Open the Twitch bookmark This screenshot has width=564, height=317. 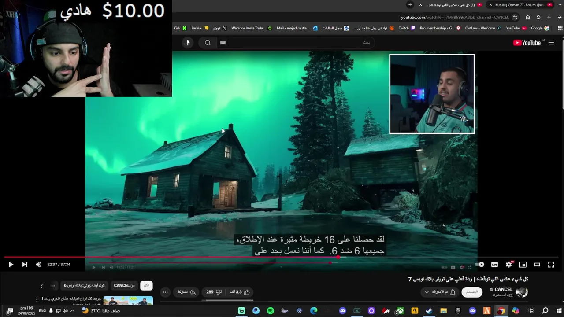coord(407,28)
